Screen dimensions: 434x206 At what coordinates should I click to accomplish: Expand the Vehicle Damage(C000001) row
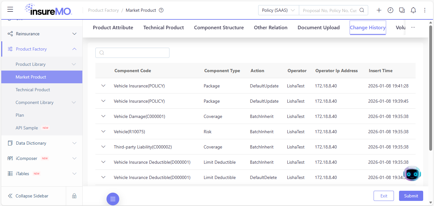point(103,116)
